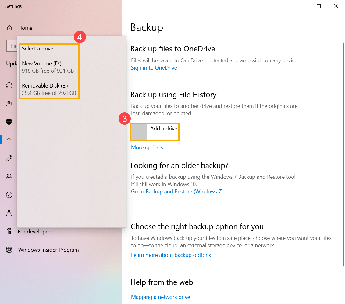Click the Find my device location icon

[9, 213]
